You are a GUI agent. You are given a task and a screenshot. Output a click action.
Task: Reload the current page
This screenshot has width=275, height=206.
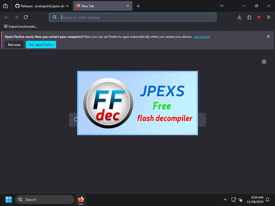coord(26,17)
